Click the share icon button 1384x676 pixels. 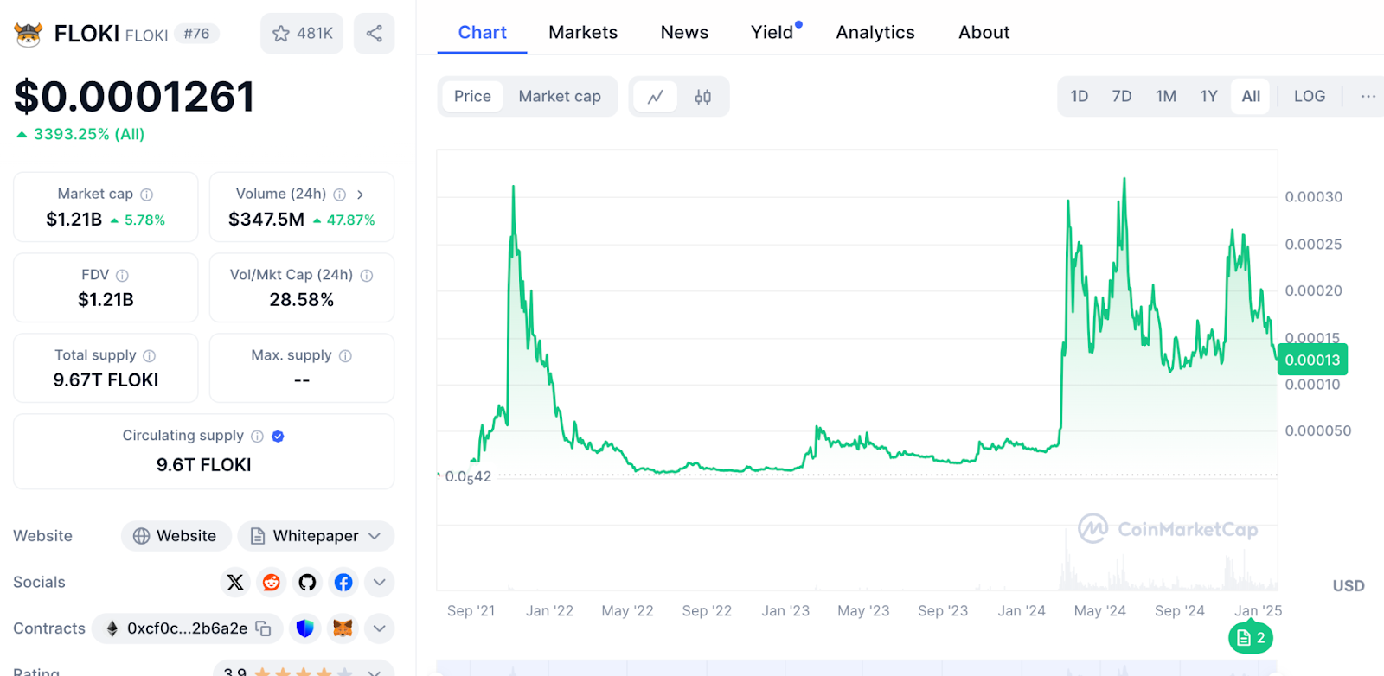click(375, 34)
